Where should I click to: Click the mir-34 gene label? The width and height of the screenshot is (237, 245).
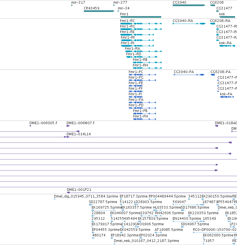click(124, 8)
